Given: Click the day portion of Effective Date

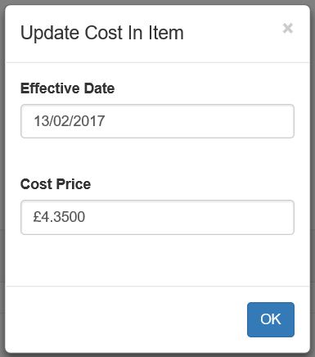Looking at the screenshot, I should pyautogui.click(x=41, y=121).
